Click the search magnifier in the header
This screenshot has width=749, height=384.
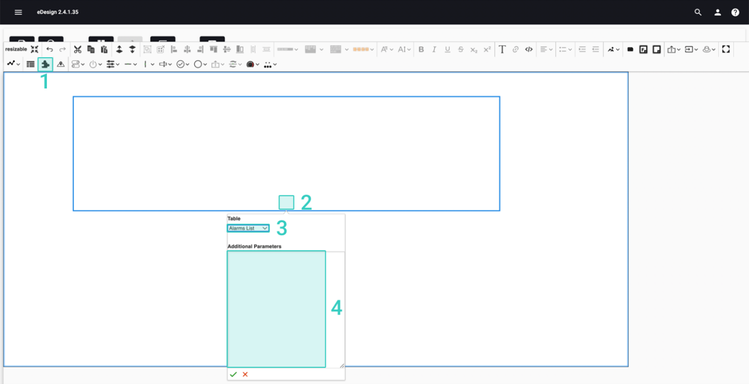[x=698, y=12]
